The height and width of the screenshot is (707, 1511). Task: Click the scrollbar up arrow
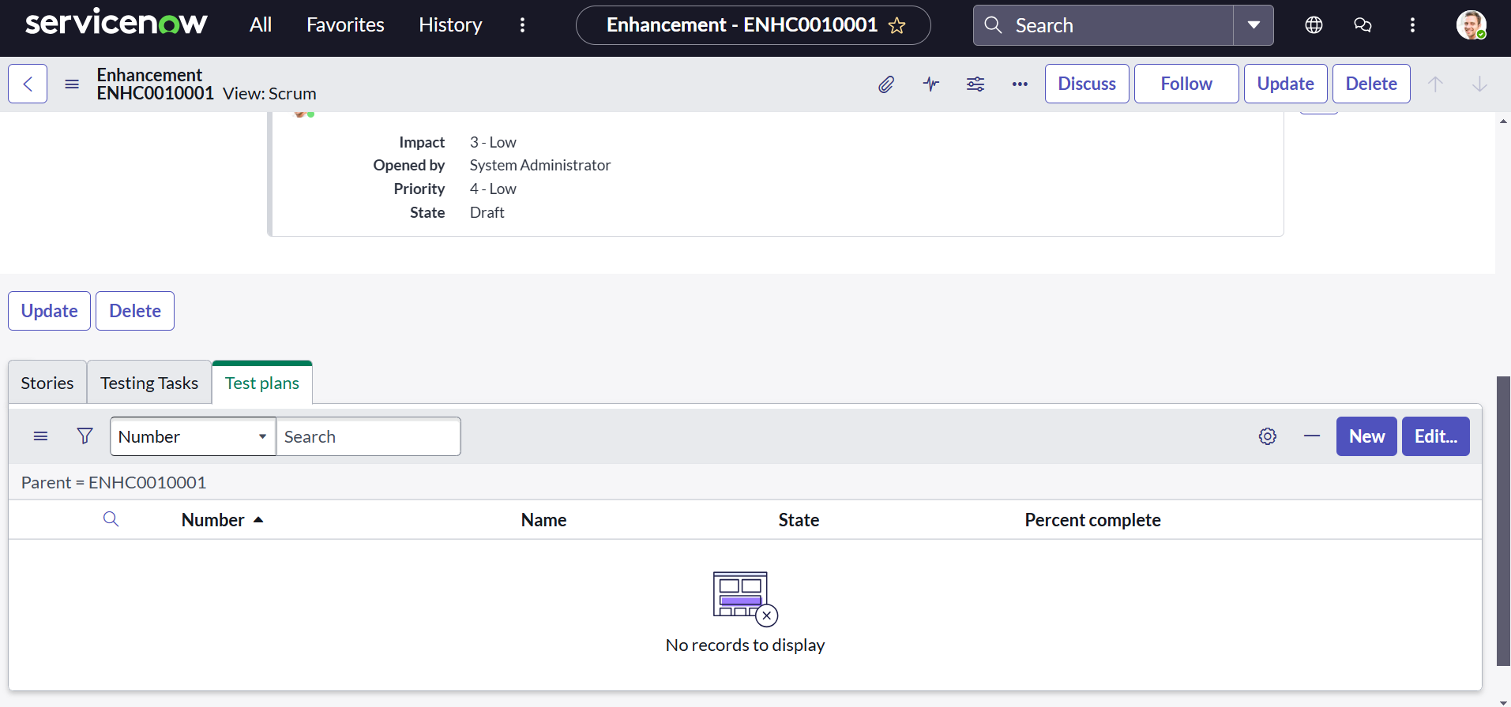pos(1503,121)
